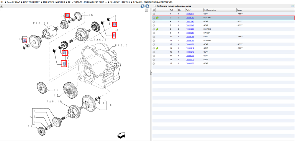Open part number link for Ref 17 GEAR
295x141 pixels.
point(190,56)
